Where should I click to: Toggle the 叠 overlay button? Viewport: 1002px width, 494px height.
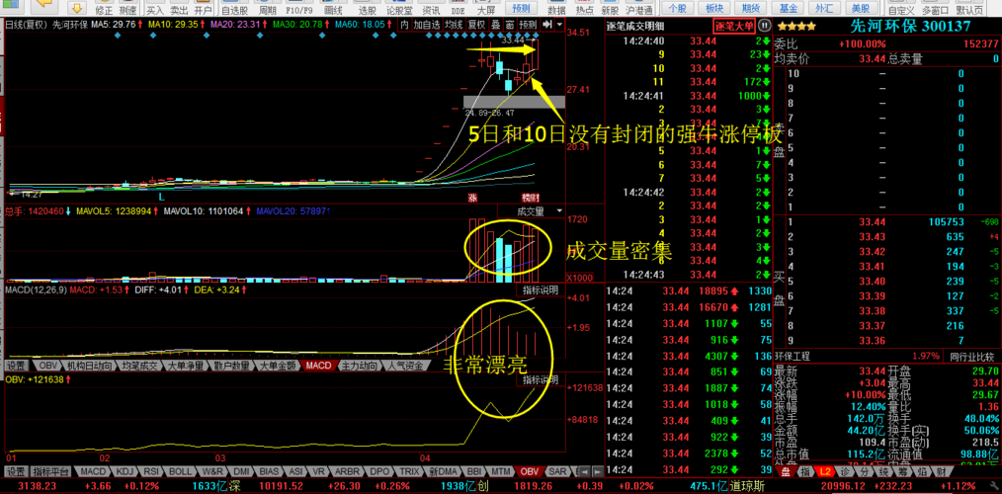pos(496,25)
